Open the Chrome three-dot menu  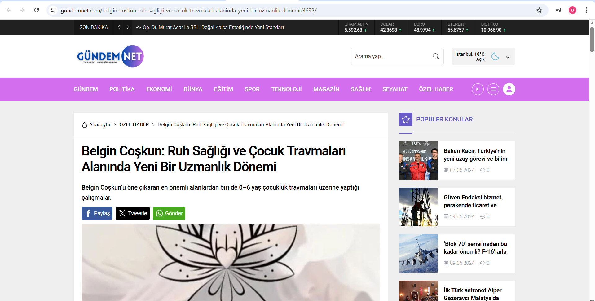(586, 10)
